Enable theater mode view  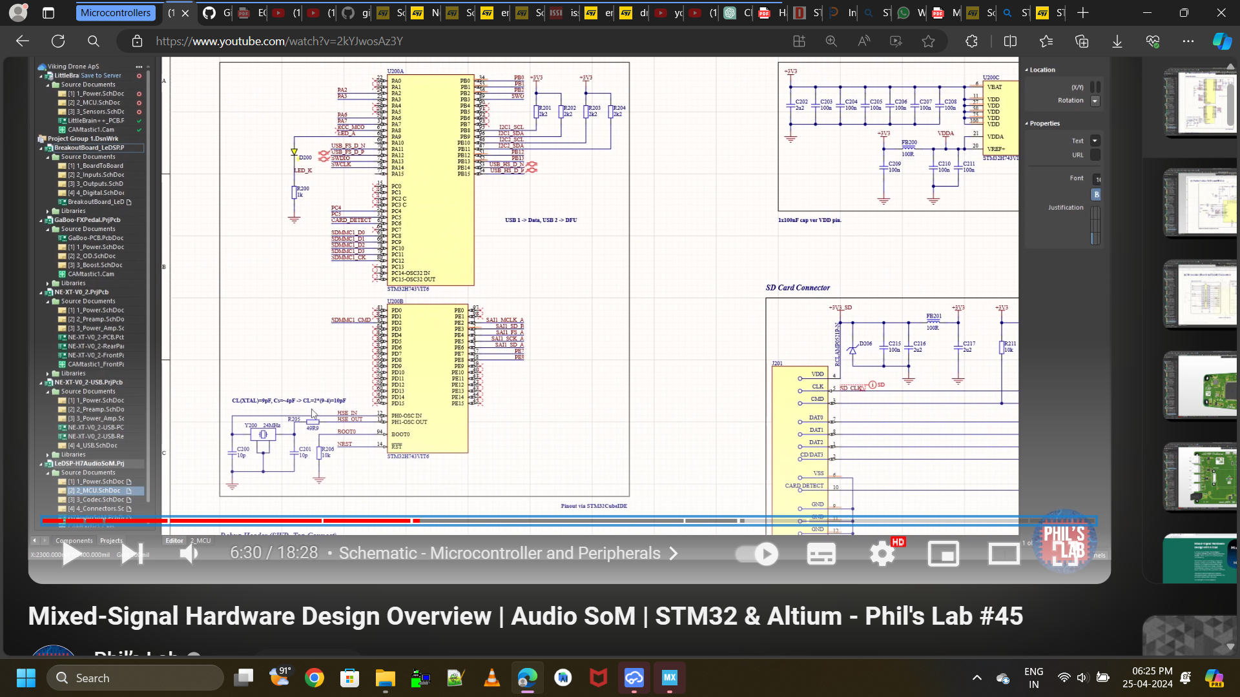pyautogui.click(x=1004, y=554)
